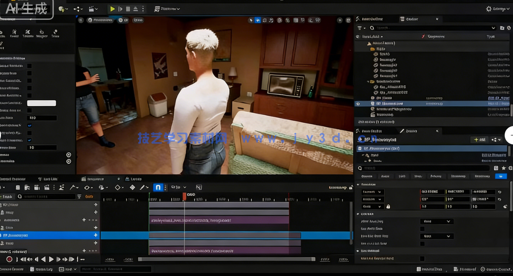Click the Sequencer filter lines icon
This screenshot has height=276, width=513.
pos(79,197)
